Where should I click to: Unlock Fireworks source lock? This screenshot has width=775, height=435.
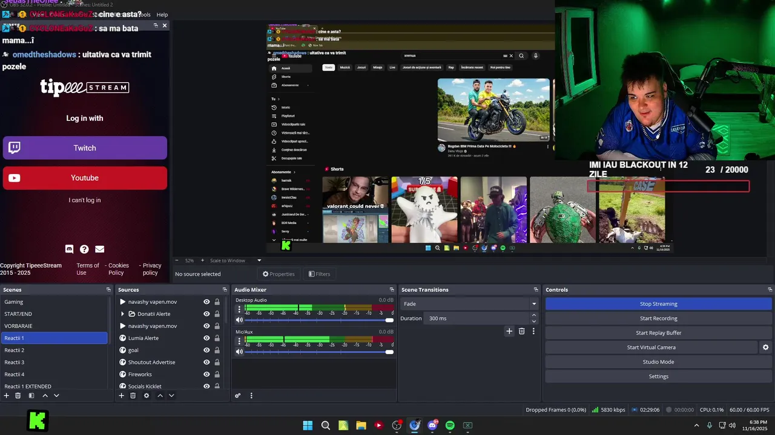coord(217,375)
